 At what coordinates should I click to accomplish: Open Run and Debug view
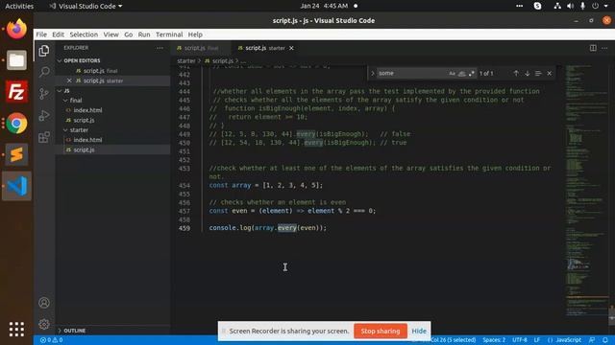pyautogui.click(x=44, y=115)
